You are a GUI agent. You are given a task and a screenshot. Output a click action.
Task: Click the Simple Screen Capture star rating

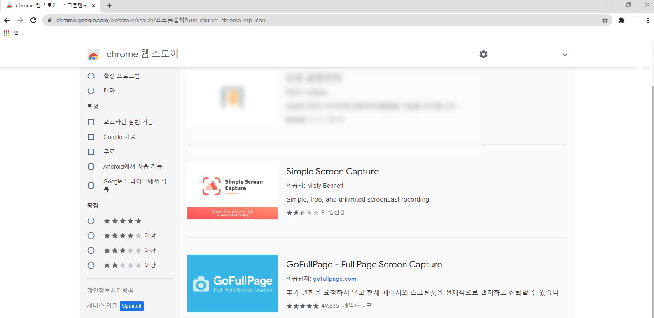coord(303,213)
